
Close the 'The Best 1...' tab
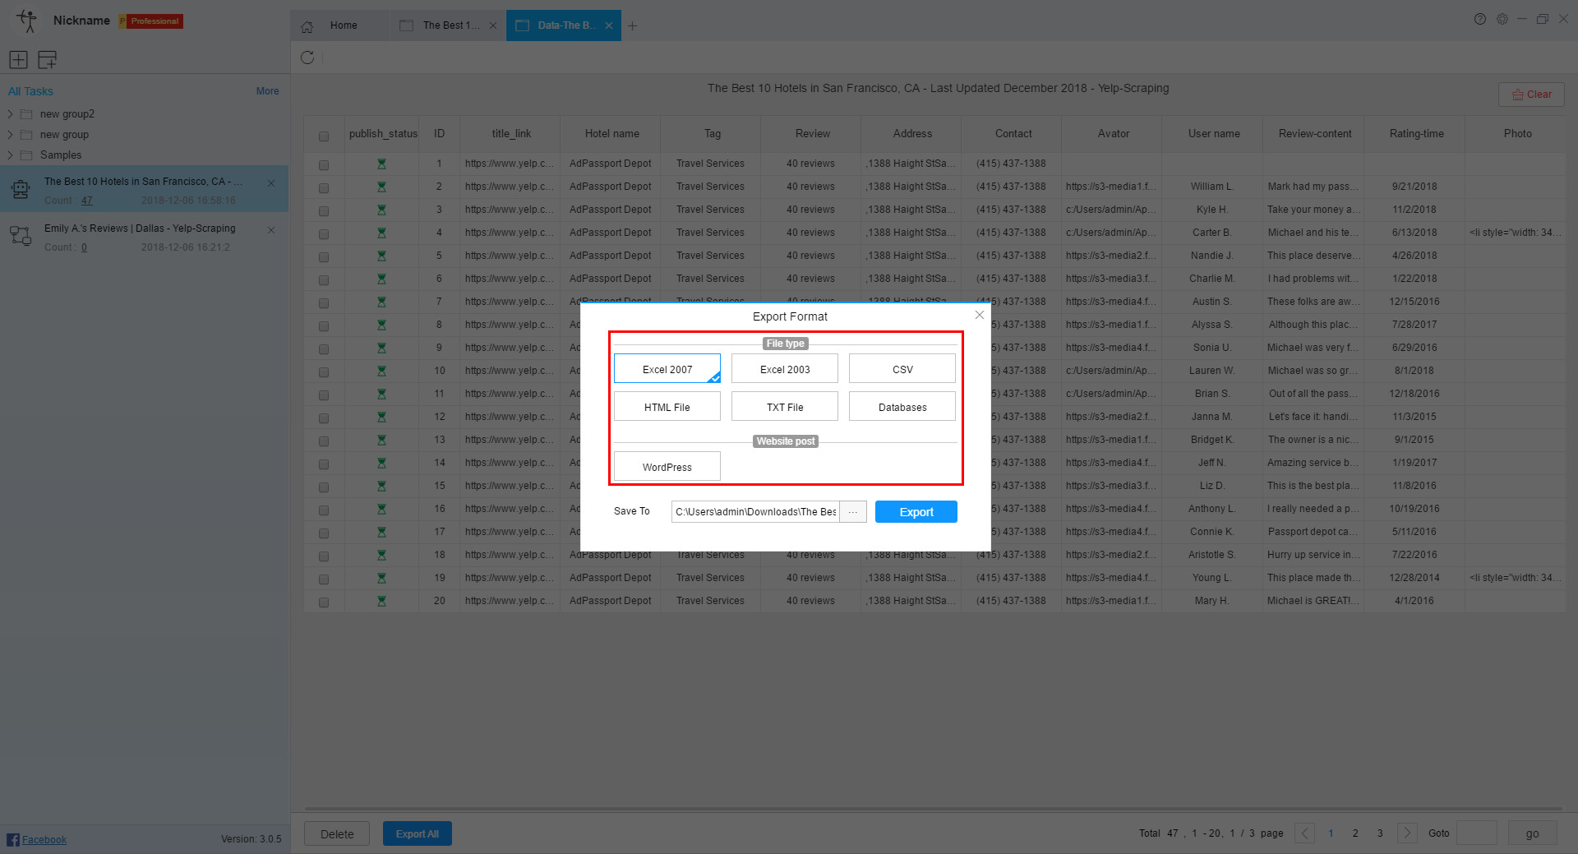493,25
